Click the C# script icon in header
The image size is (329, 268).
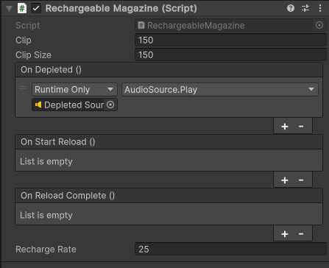pyautogui.click(x=22, y=8)
